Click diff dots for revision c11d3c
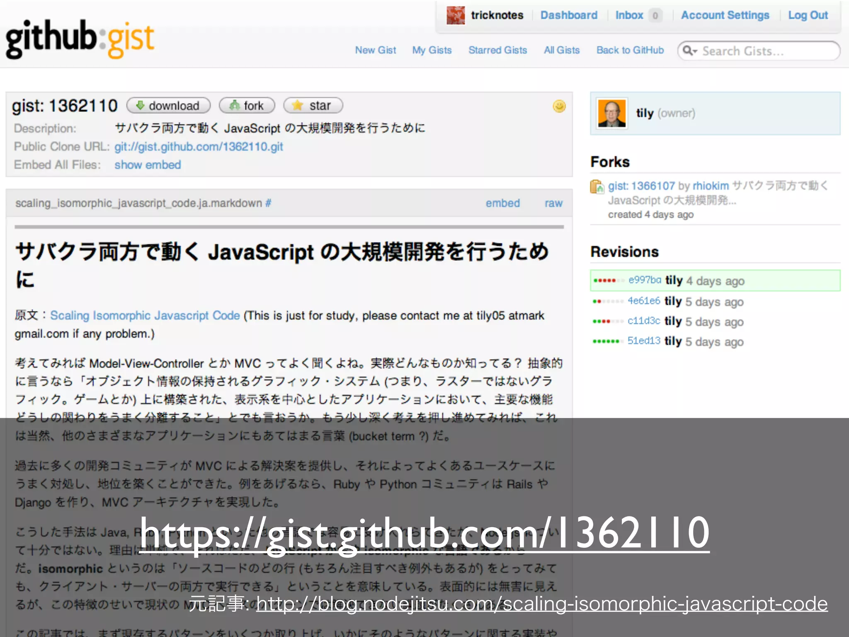849x637 pixels. pos(608,321)
